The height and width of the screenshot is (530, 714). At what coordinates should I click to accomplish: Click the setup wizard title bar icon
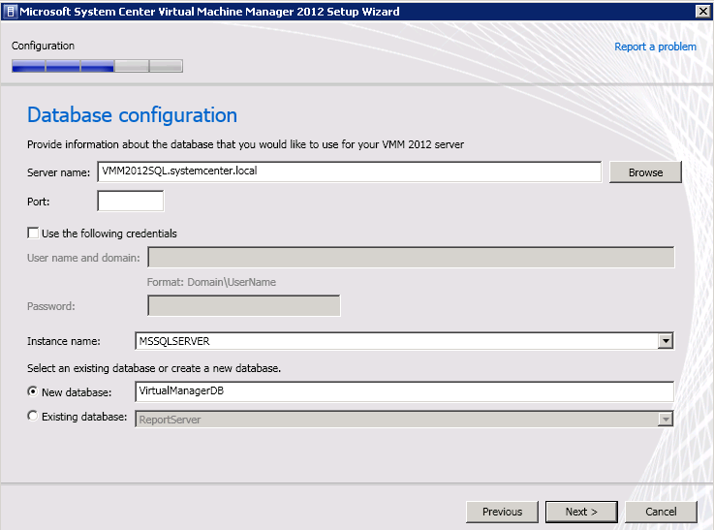point(10,12)
